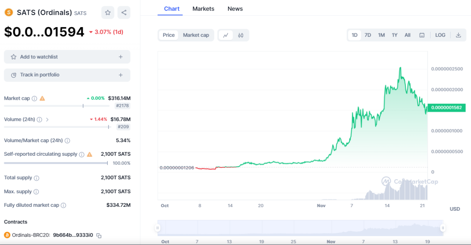Download the chart data
The width and height of the screenshot is (471, 245).
pos(458,35)
